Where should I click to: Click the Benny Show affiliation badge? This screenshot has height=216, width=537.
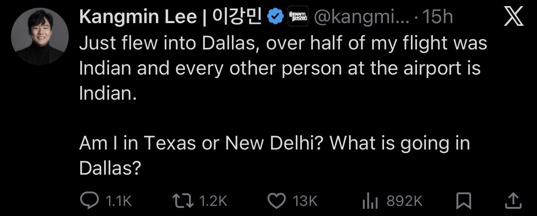[x=298, y=17]
